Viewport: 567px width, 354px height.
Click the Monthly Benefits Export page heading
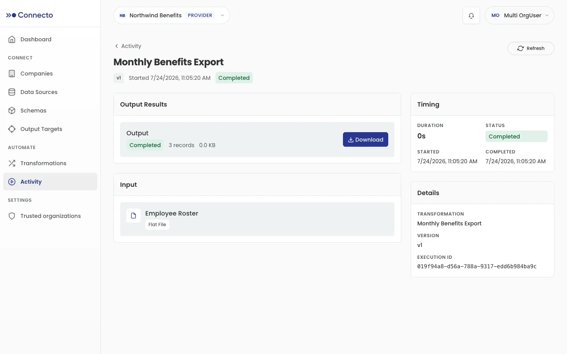pyautogui.click(x=169, y=62)
